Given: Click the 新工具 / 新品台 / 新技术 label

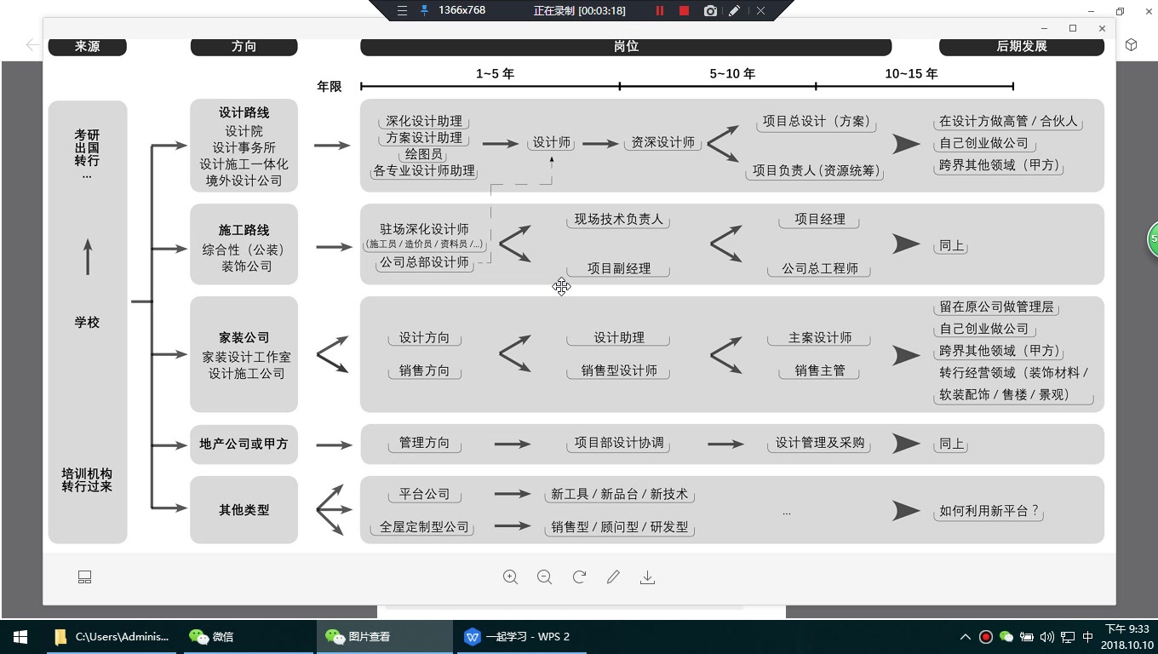Looking at the screenshot, I should 619,495.
